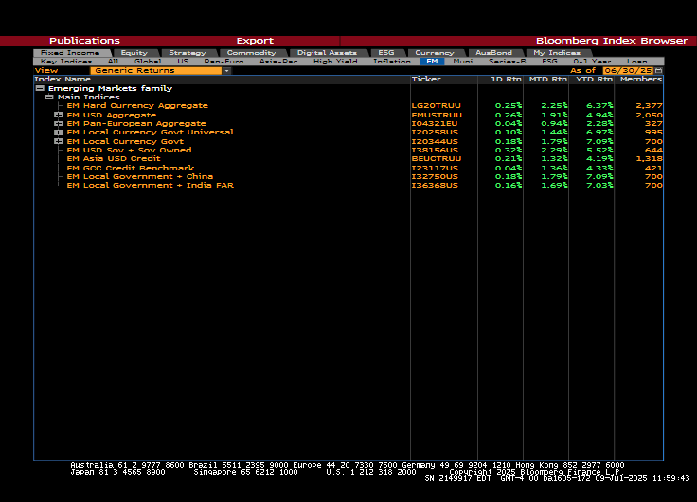Sort by MTD Rtn column header
The image size is (697, 502).
pyautogui.click(x=547, y=80)
